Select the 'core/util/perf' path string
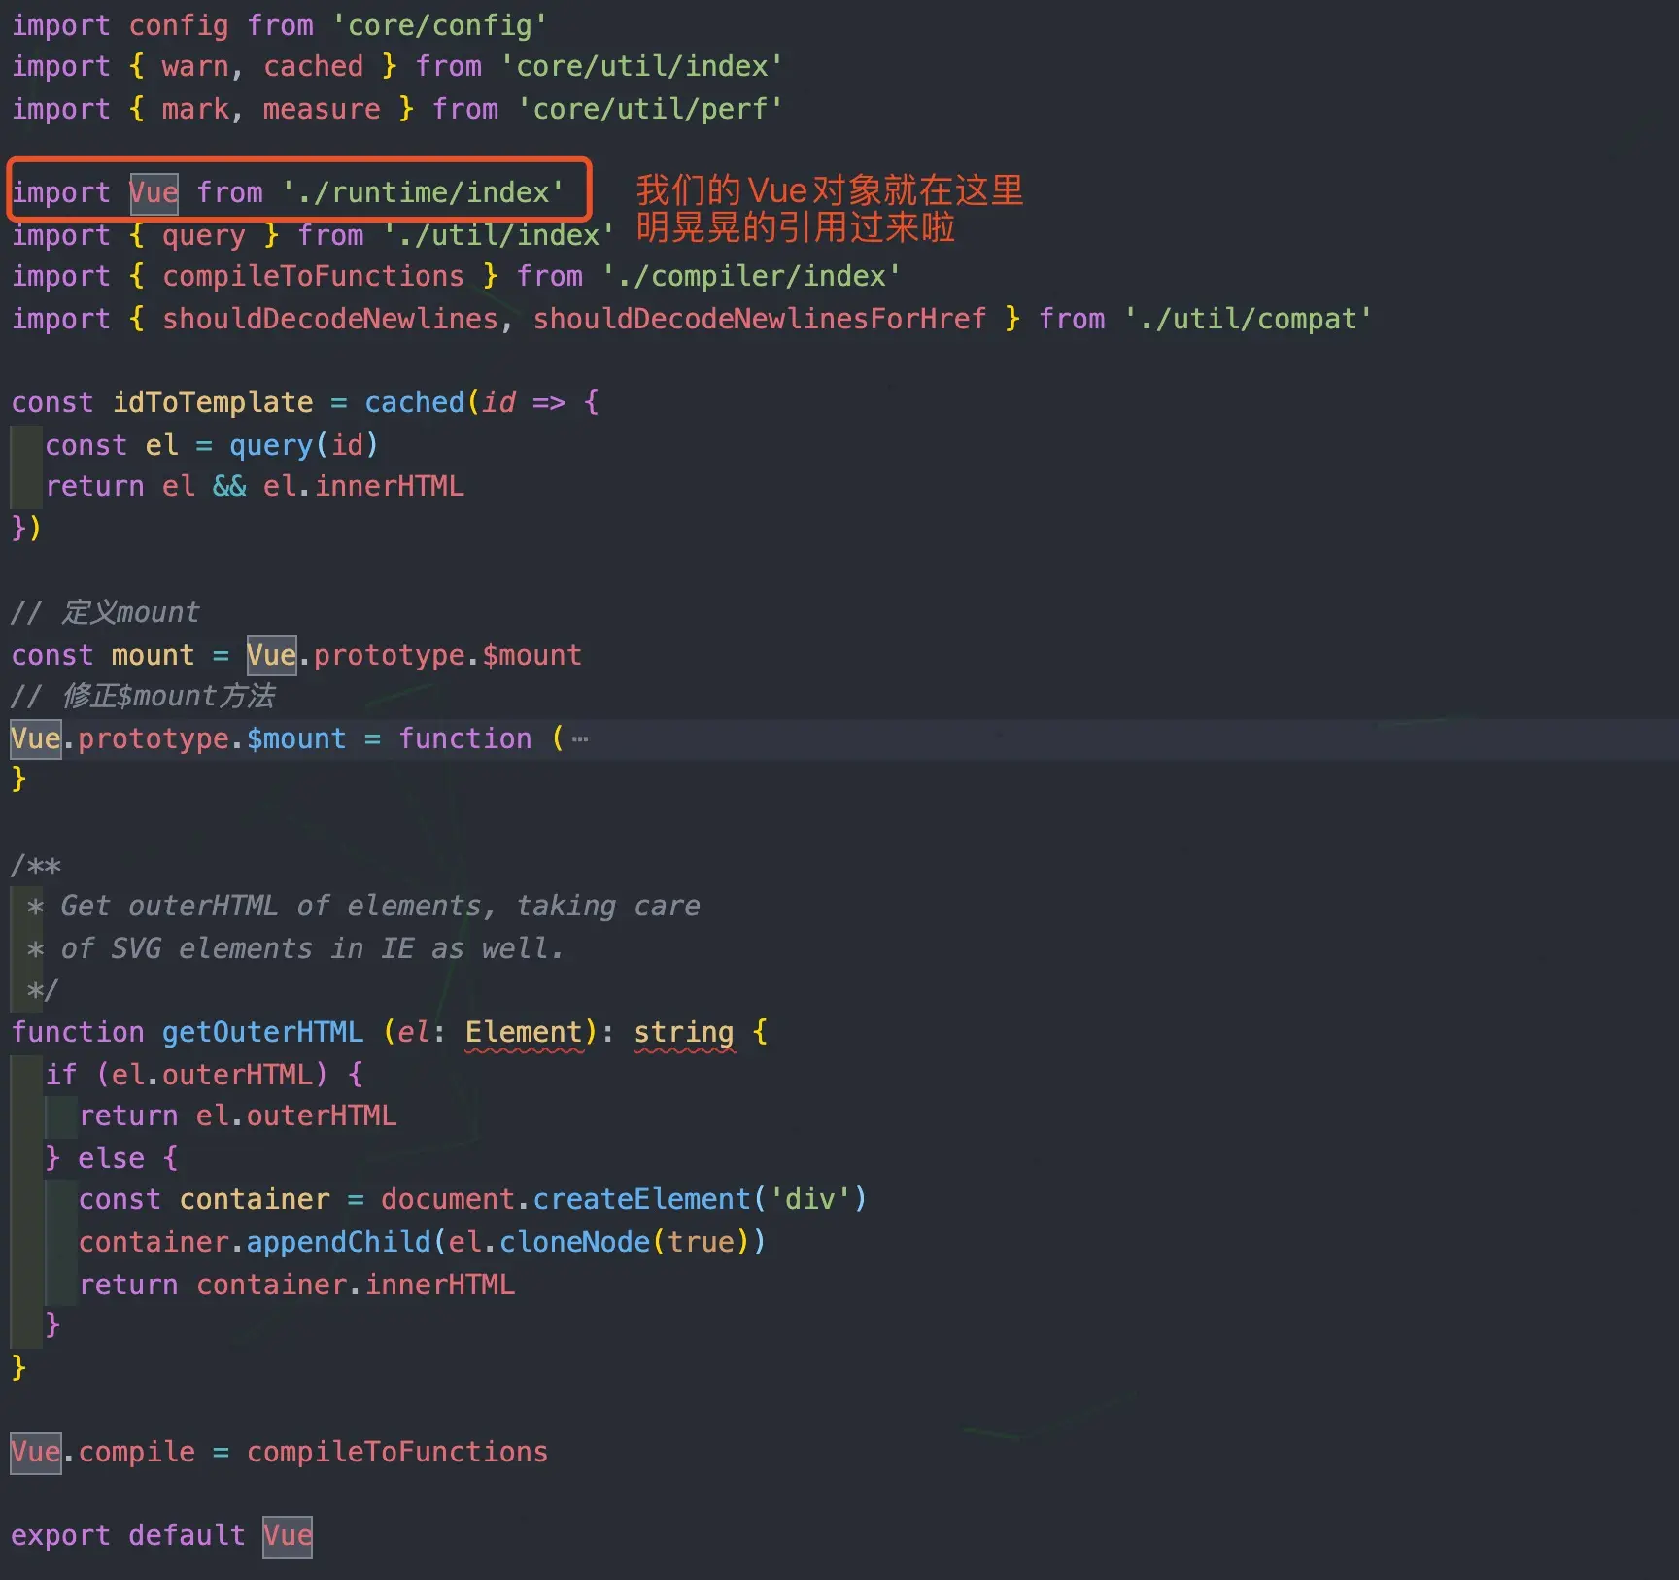1679x1580 pixels. (x=651, y=109)
